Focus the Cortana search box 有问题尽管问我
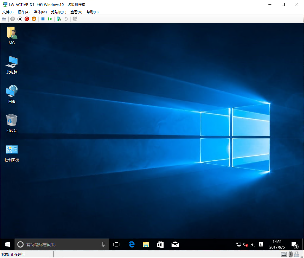The height and width of the screenshot is (258, 304). coord(62,244)
